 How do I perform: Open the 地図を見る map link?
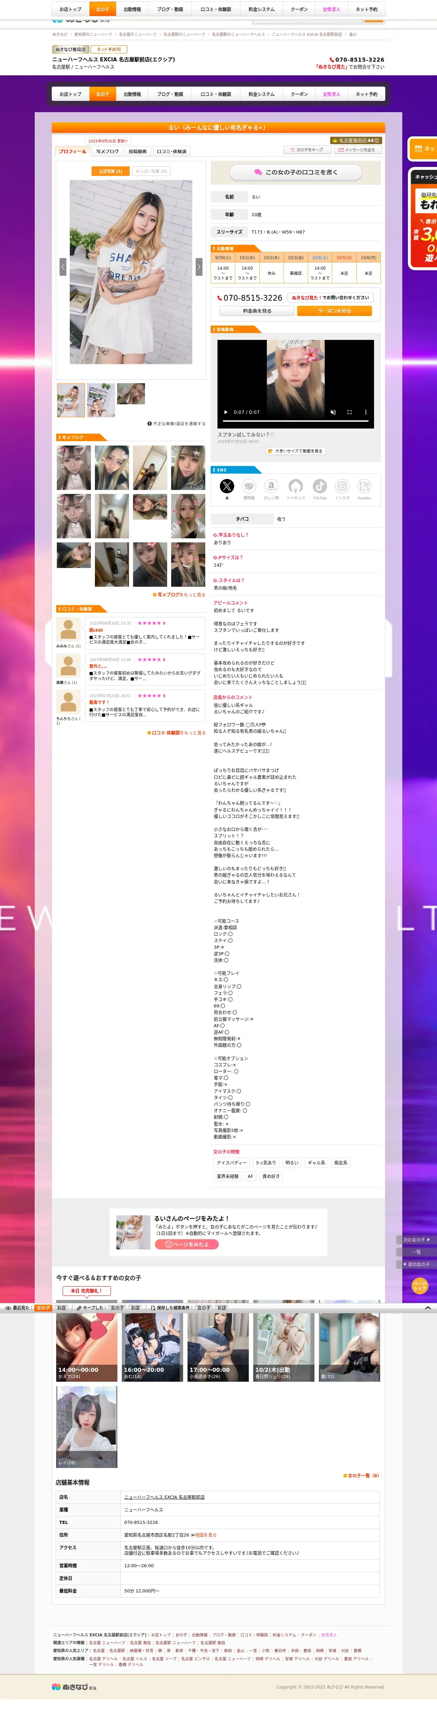(x=205, y=1535)
